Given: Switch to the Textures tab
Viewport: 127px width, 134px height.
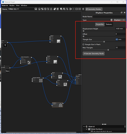Looking at the screenshot, I should [109, 24].
